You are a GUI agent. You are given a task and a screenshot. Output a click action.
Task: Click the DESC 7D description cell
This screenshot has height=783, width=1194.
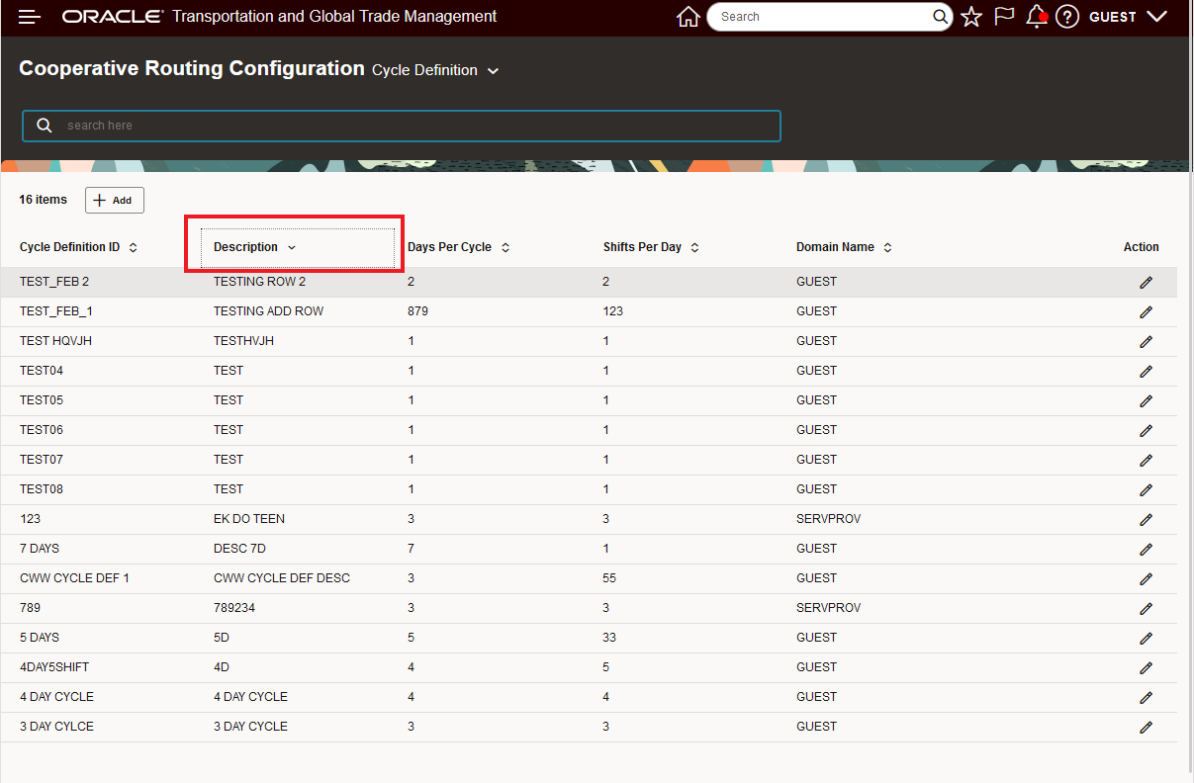(x=239, y=549)
